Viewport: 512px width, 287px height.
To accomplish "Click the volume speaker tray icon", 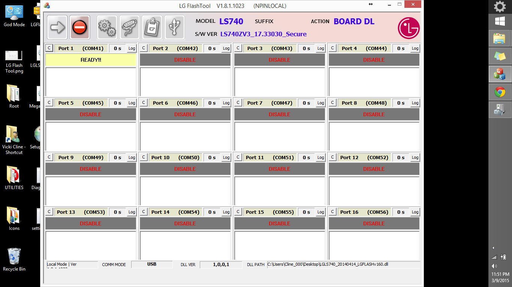I will coord(494,266).
